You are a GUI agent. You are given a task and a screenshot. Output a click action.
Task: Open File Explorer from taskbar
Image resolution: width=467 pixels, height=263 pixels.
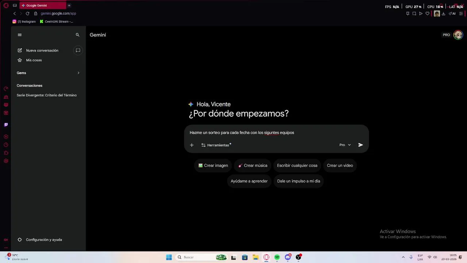(x=255, y=257)
